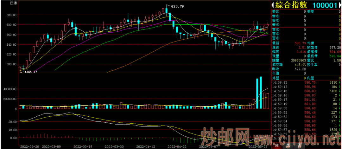
Task: Click the left arrow before 綜合指數
Action: click(272, 5)
